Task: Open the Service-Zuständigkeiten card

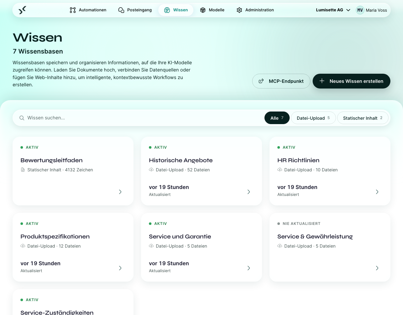Action: pyautogui.click(x=73, y=302)
